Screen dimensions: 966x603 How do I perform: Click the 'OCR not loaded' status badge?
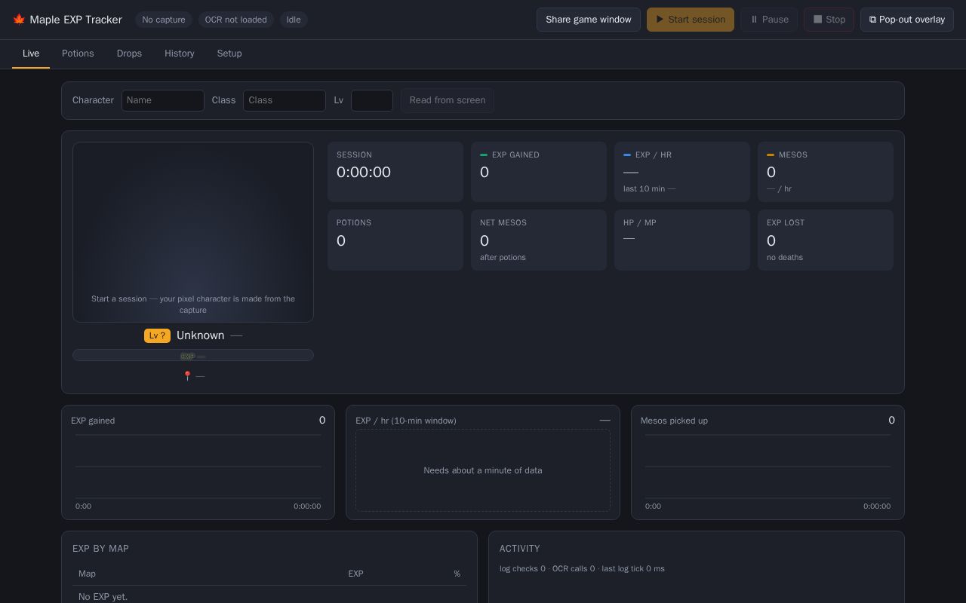(236, 20)
